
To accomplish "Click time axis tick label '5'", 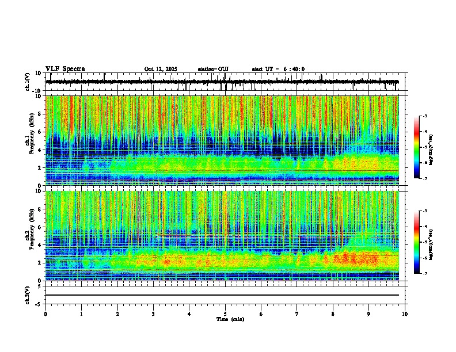I will [x=225, y=314].
